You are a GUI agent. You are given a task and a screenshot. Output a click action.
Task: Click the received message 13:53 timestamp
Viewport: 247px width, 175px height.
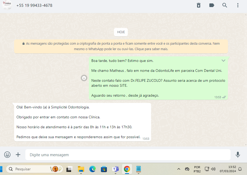tap(146, 139)
